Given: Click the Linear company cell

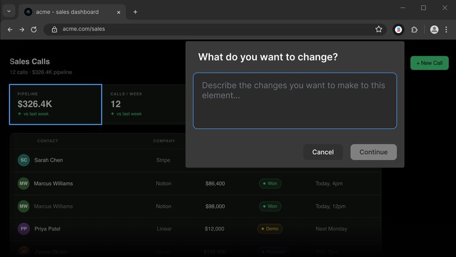Looking at the screenshot, I should click(165, 229).
